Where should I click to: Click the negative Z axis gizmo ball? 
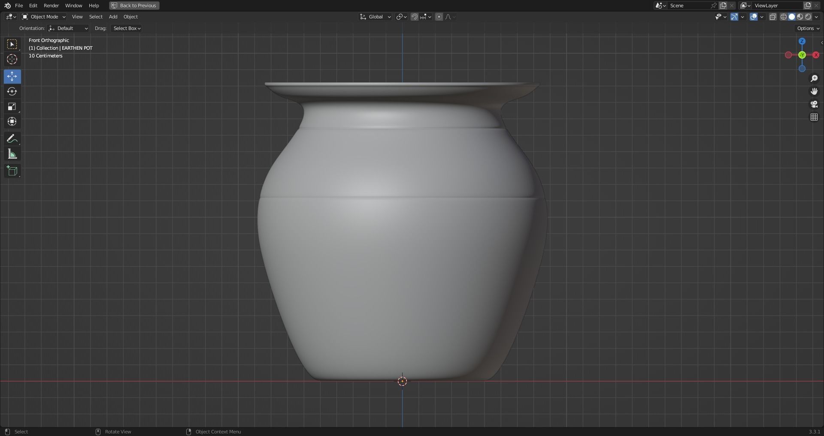(802, 69)
